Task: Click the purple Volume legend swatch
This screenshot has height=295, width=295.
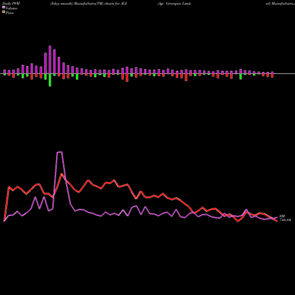Action: point(4,7)
